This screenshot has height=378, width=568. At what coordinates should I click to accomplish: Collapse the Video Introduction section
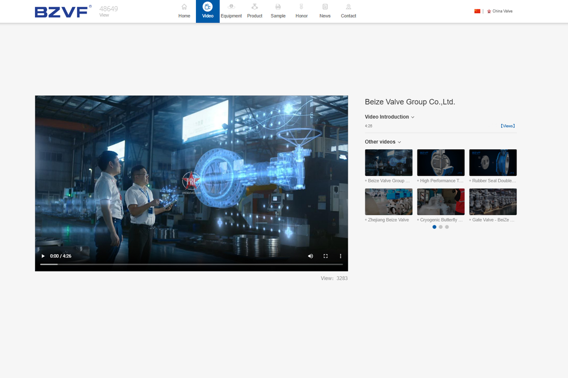[x=413, y=117]
